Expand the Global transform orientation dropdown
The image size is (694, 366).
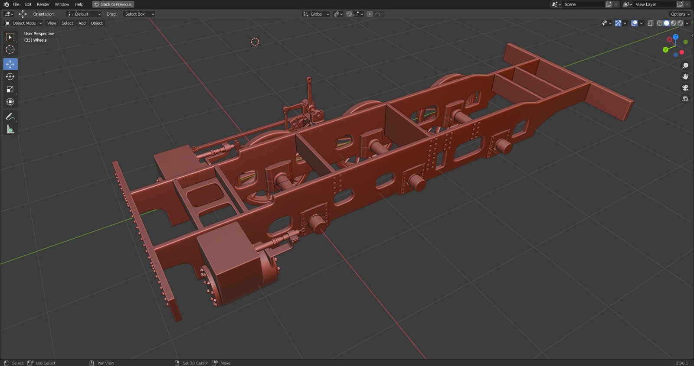tap(316, 14)
